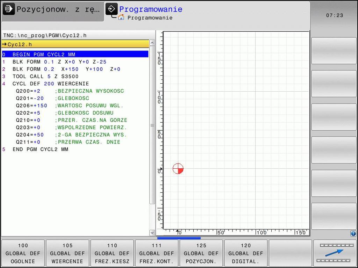The width and height of the screenshot is (358, 268).
Task: Click the program list vertical scrollbar handle
Action: [152, 125]
